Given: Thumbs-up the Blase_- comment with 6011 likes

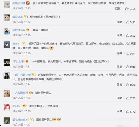Looking at the screenshot, I should pos(128,53).
